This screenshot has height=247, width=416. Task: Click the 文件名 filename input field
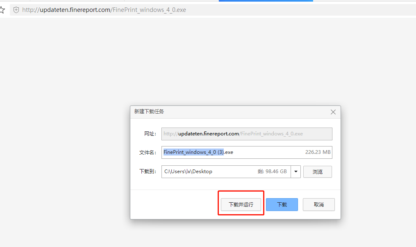266,152
